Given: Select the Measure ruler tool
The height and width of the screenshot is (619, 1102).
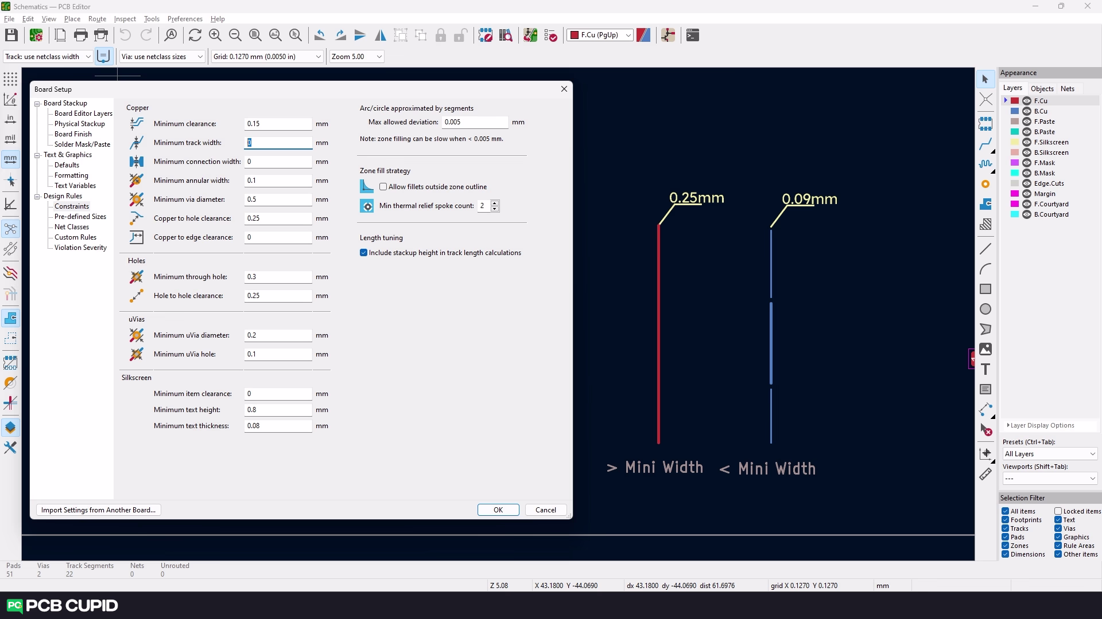Looking at the screenshot, I should click(985, 475).
